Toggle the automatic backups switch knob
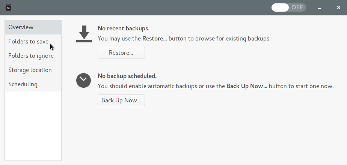This screenshot has height=165, width=347. tap(280, 7)
